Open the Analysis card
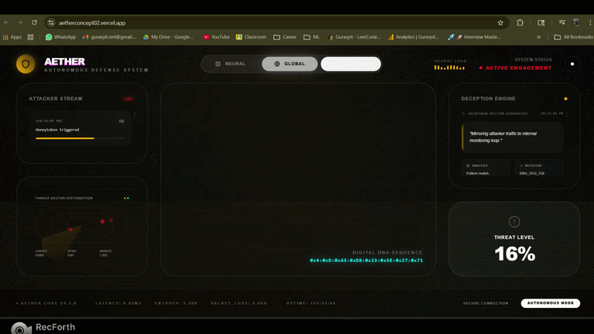Screen dimensions: 594x334 [486, 169]
